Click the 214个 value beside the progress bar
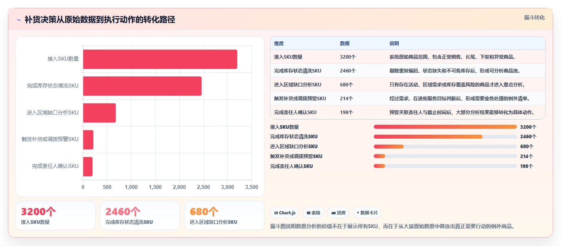561x246 pixels. [x=527, y=156]
